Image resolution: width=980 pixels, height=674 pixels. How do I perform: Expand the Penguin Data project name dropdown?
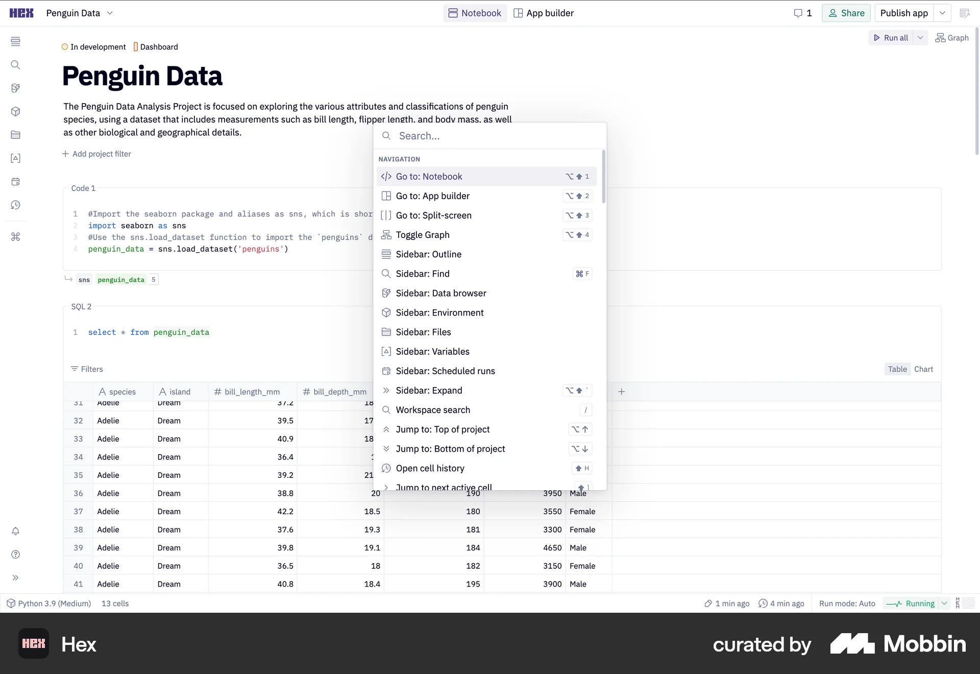(110, 13)
